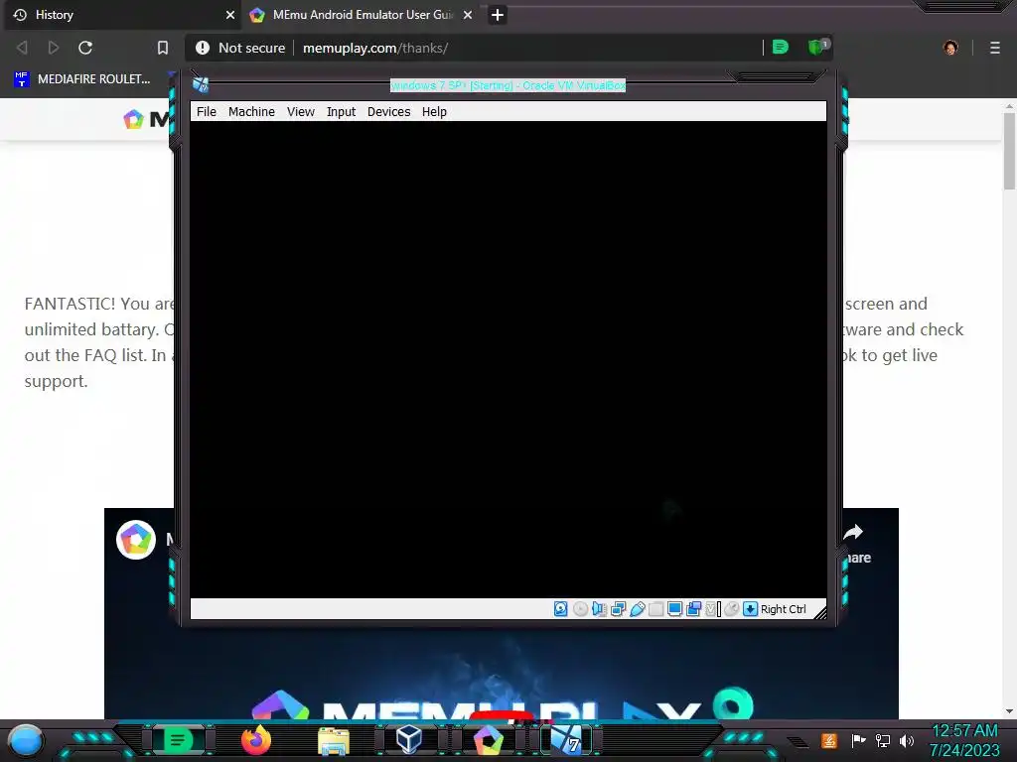The image size is (1017, 762).
Task: Open a new browser tab
Action: tap(498, 15)
